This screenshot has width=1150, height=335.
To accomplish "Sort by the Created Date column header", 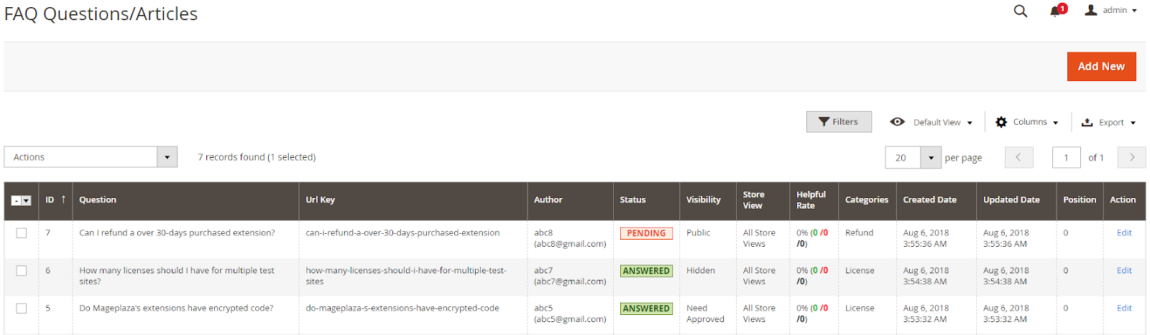I will [929, 200].
